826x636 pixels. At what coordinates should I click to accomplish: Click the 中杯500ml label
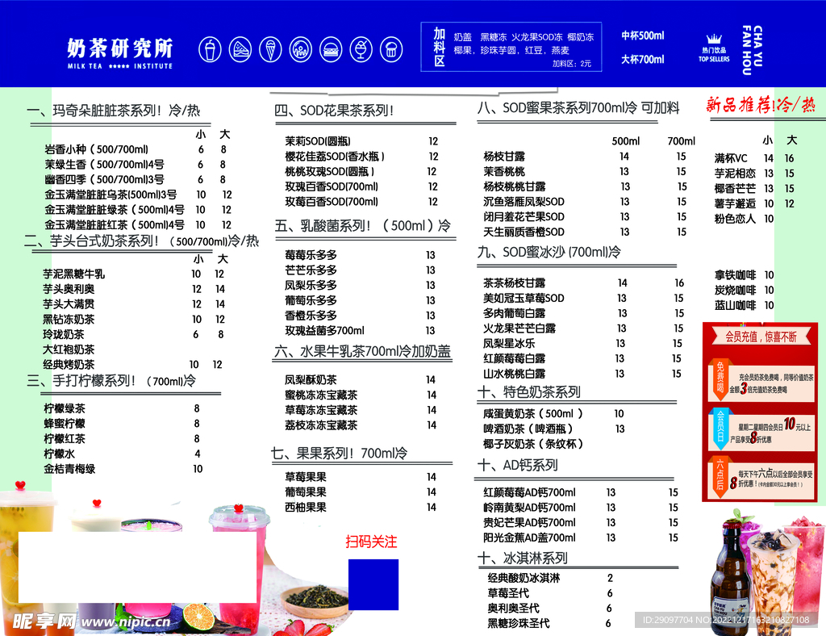pos(643,36)
